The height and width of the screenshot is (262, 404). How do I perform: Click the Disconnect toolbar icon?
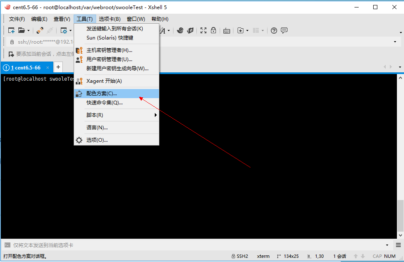50,30
